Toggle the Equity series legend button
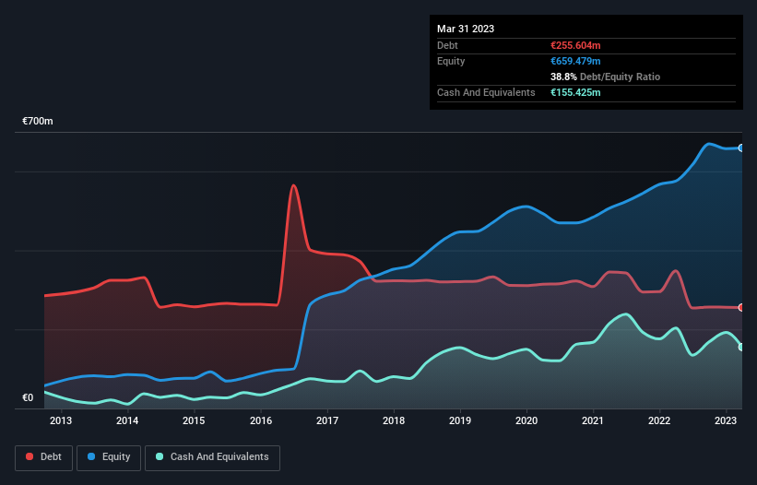757x485 pixels. tap(109, 457)
